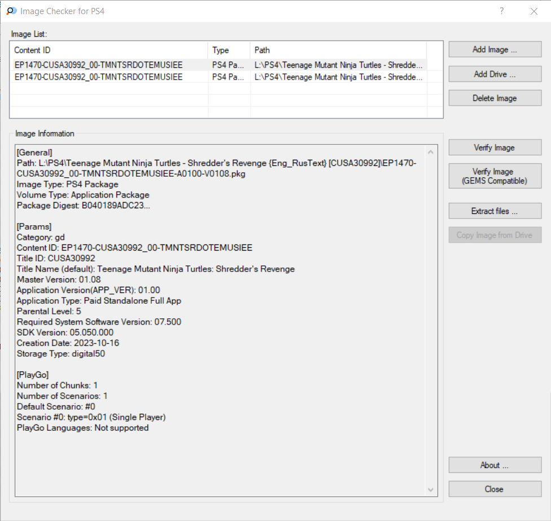Close the dialog using the Close button
The height and width of the screenshot is (521, 551).
pos(495,489)
